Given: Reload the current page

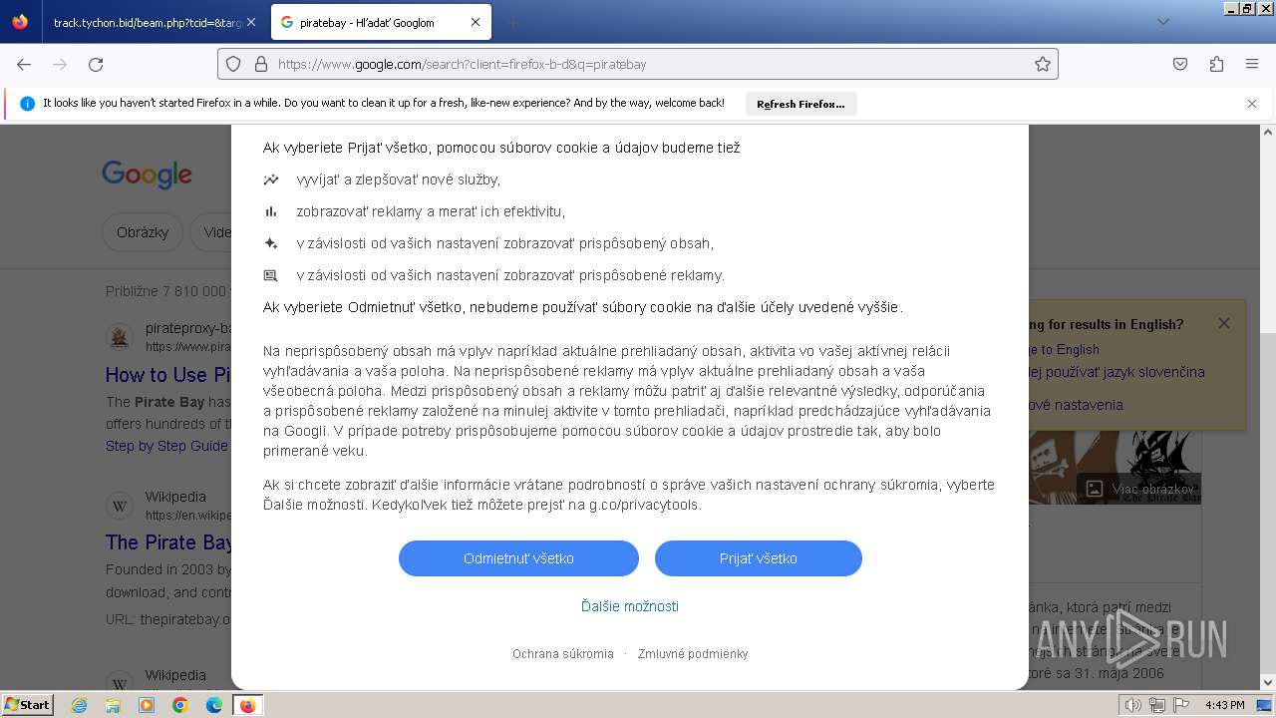Looking at the screenshot, I should 96,64.
